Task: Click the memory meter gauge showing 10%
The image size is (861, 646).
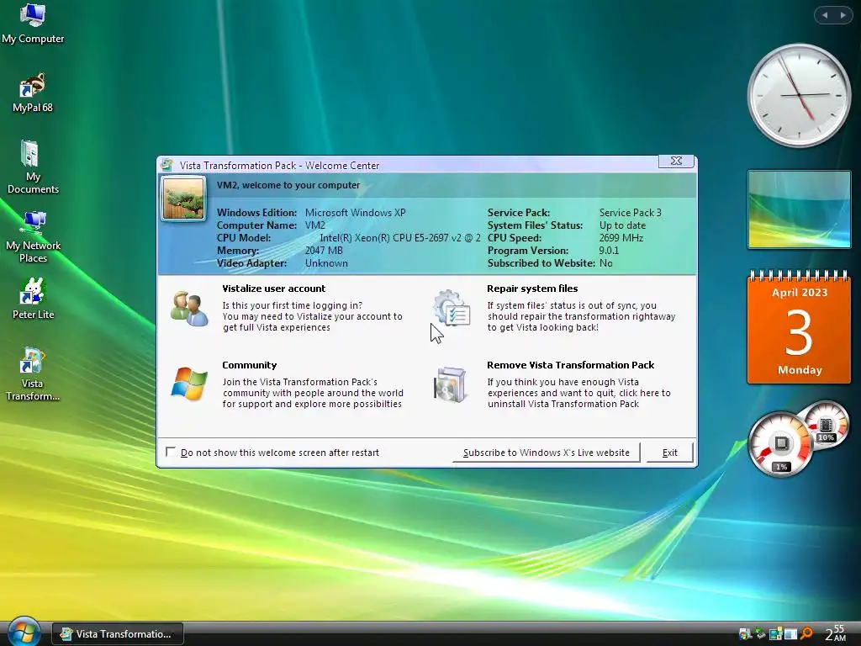Action: click(827, 425)
